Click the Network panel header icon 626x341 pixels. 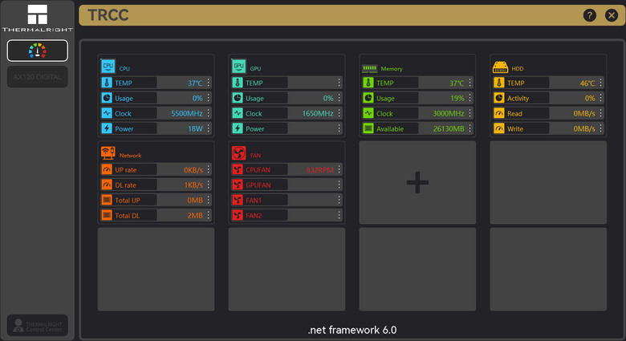pos(108,153)
